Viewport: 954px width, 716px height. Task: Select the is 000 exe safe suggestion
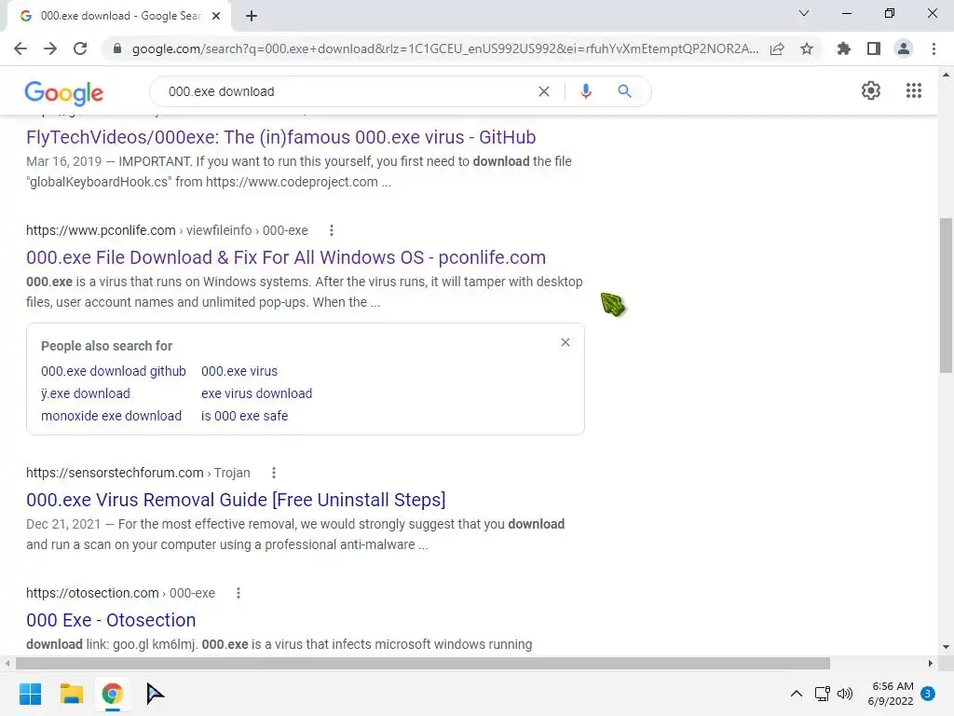pos(245,416)
